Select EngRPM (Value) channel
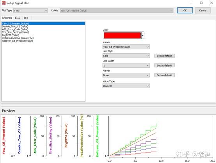Image resolution: width=216 pixels, height=163 pixels. [11, 35]
